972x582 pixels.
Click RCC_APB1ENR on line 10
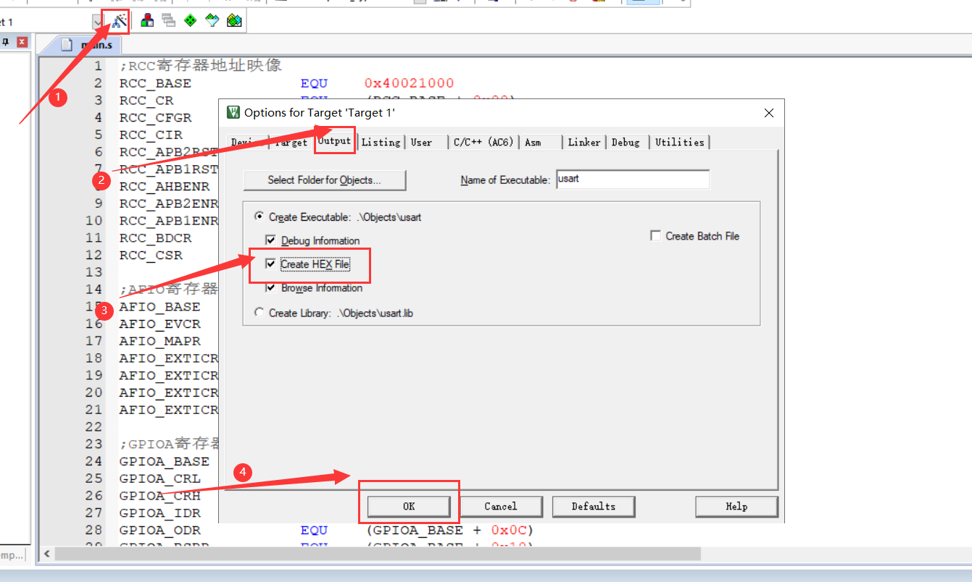(169, 221)
